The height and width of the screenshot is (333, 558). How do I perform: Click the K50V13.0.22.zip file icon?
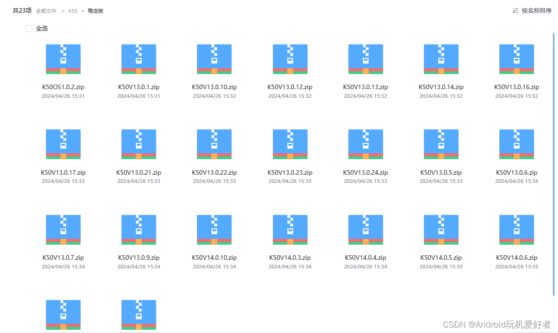(x=214, y=144)
